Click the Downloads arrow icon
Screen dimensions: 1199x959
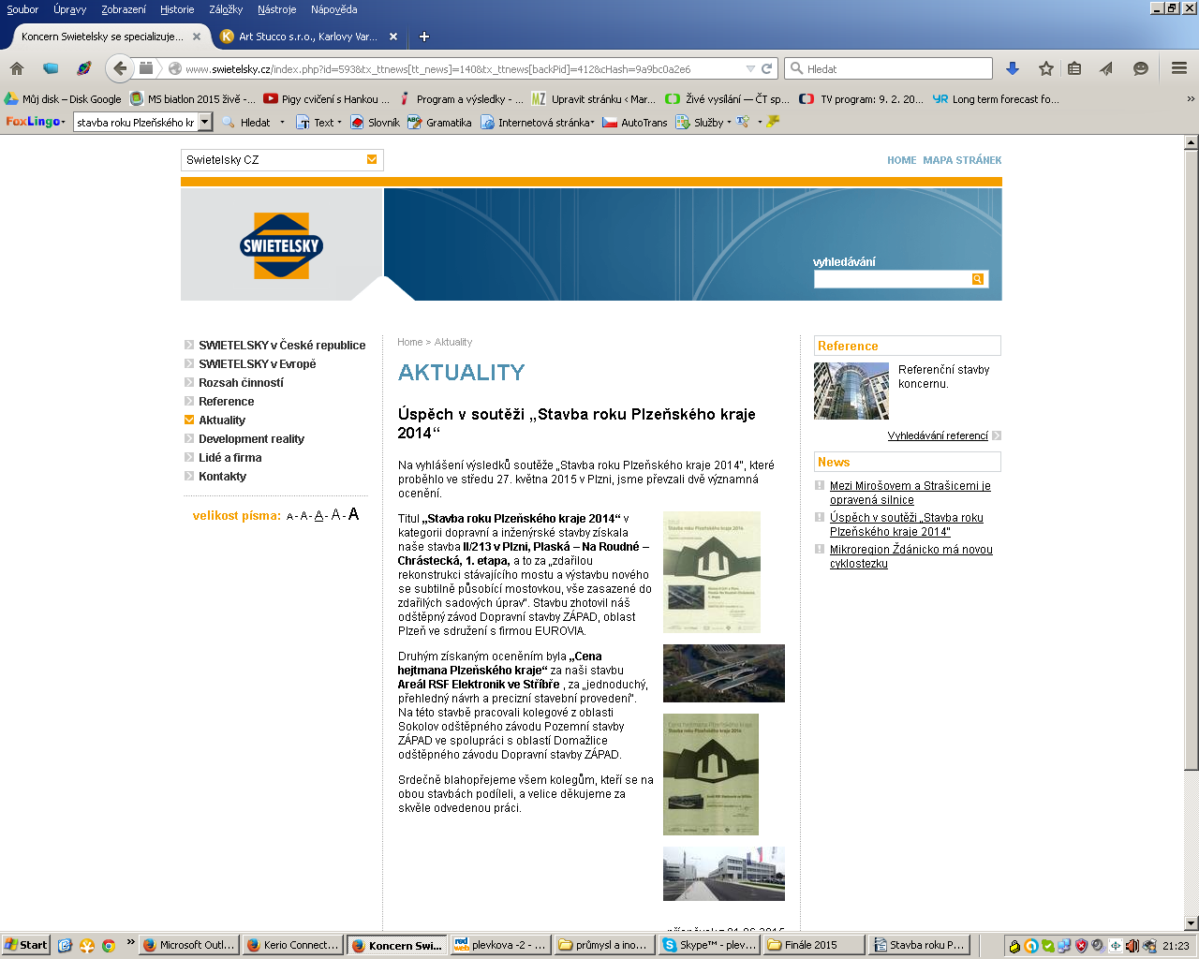tap(1013, 68)
